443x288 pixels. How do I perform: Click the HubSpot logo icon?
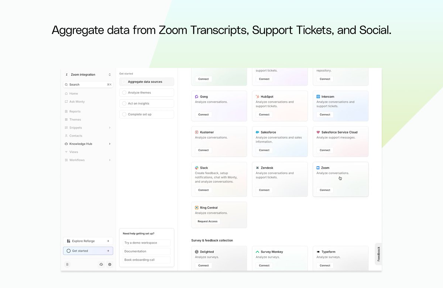[257, 97]
